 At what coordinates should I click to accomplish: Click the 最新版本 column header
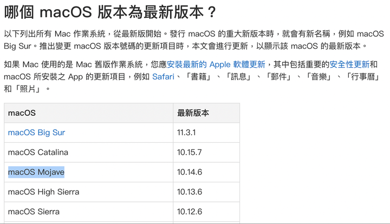(206, 113)
